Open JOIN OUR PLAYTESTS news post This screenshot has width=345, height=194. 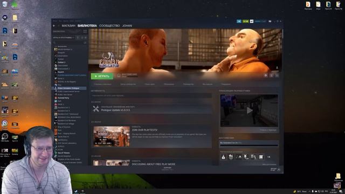144,130
